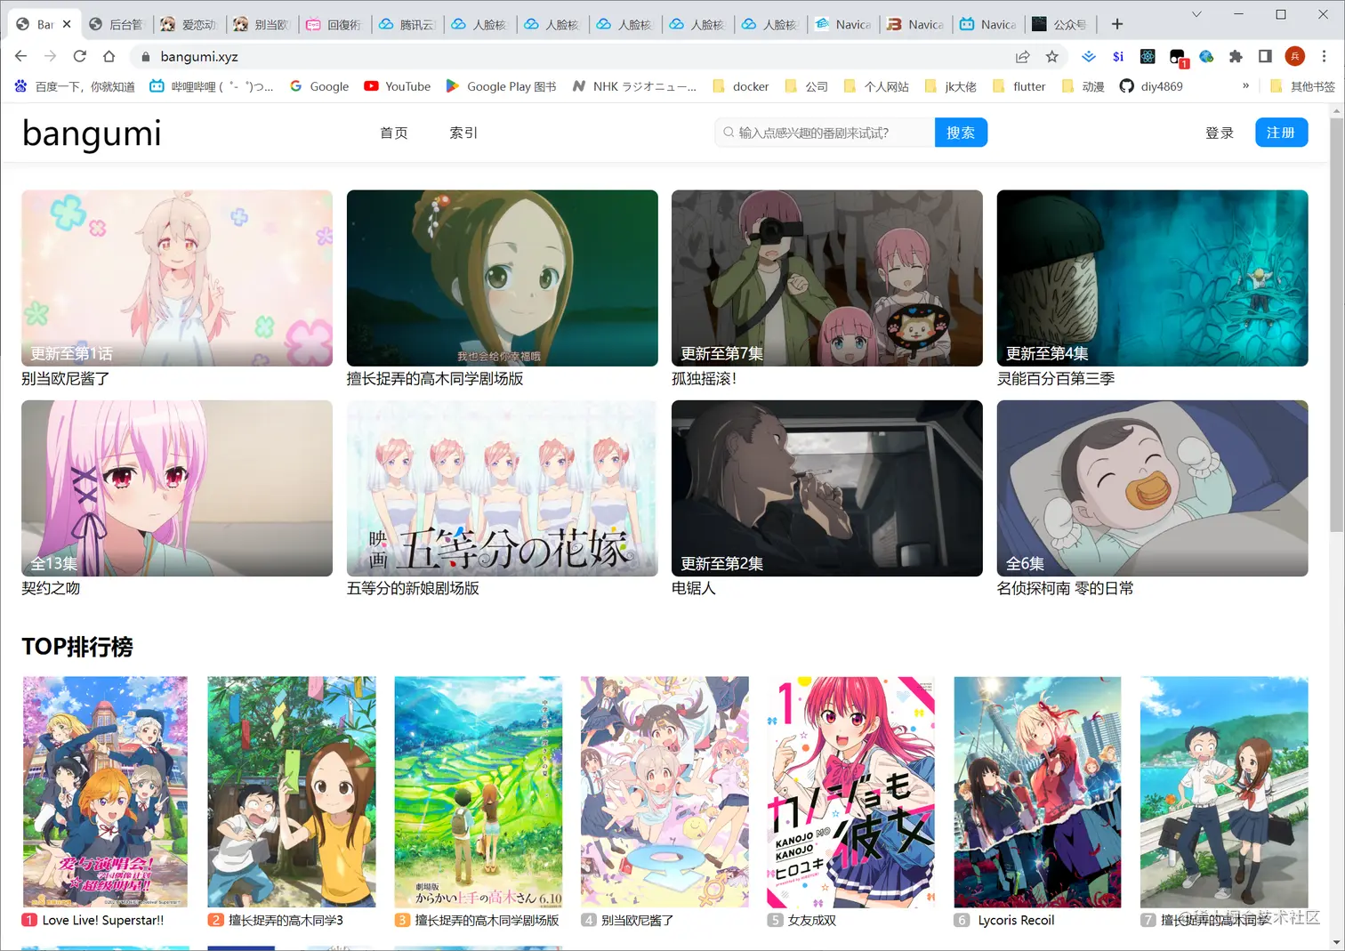Click the browser forward arrow
The image size is (1345, 951).
[x=50, y=56]
